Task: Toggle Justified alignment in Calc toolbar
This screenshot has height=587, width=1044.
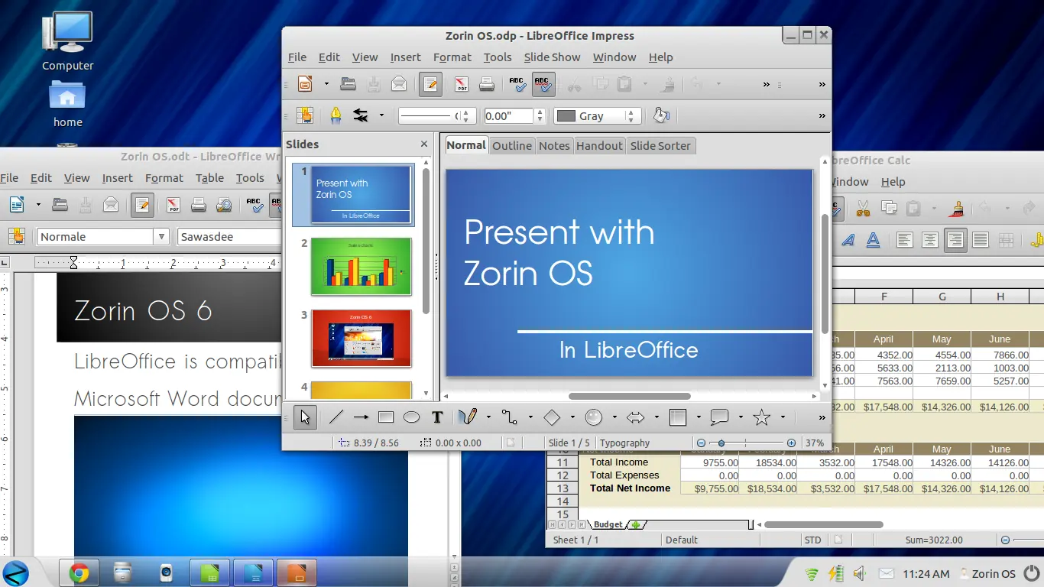Action: (x=980, y=240)
